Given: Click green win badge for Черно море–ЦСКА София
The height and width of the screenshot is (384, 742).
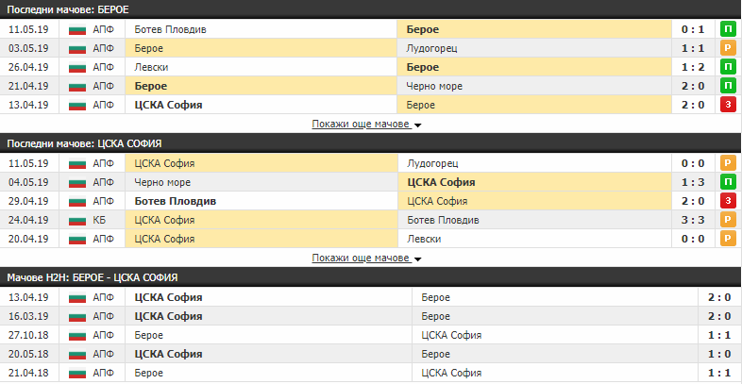Looking at the screenshot, I should point(728,182).
